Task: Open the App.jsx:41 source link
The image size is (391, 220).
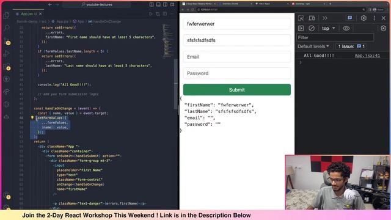Action: point(367,56)
